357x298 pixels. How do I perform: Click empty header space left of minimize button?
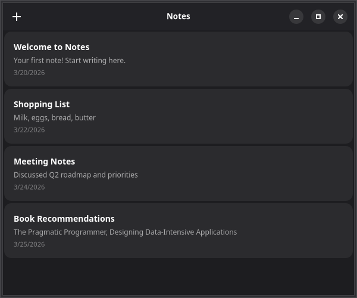pyautogui.click(x=250, y=17)
